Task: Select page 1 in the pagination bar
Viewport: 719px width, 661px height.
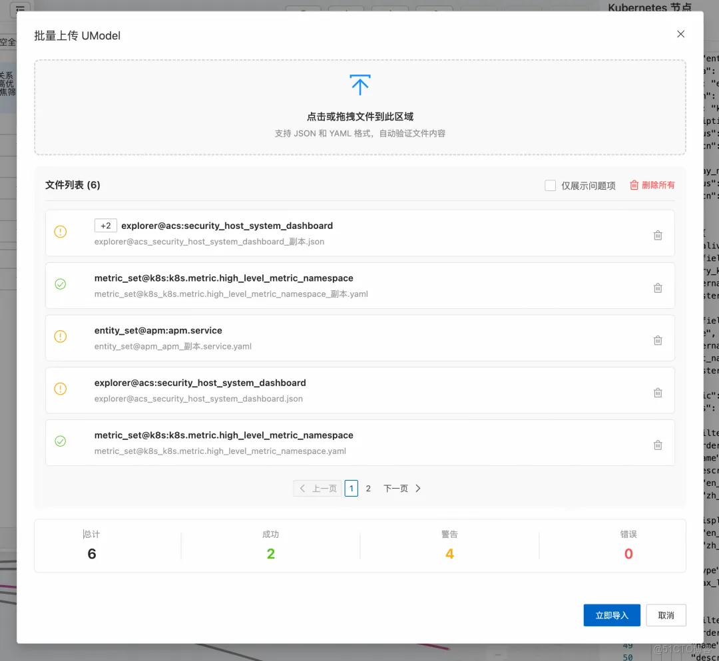Action: coord(351,488)
